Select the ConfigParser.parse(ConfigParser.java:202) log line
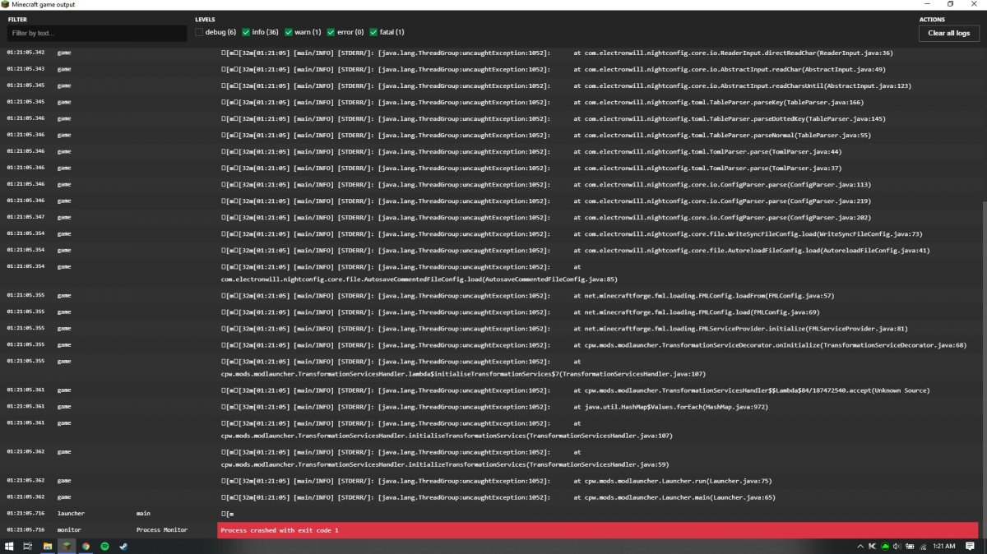 tap(489, 217)
